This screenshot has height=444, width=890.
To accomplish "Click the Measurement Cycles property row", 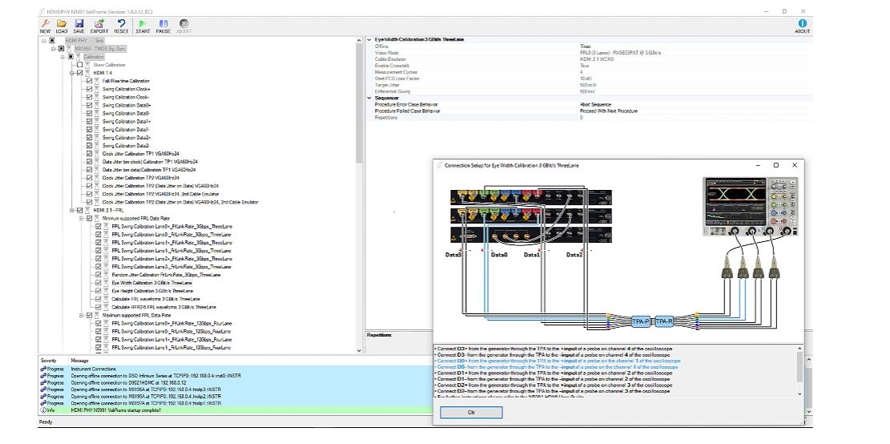I will click(x=589, y=72).
